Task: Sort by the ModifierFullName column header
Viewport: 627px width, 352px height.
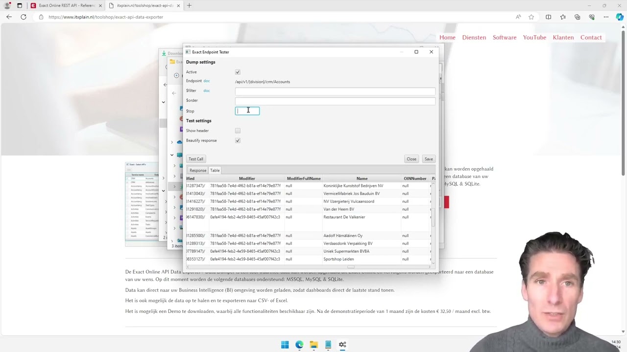Action: coord(304,178)
